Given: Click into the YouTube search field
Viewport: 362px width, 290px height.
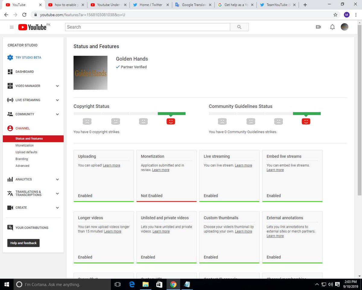Looking at the screenshot, I should [148, 27].
